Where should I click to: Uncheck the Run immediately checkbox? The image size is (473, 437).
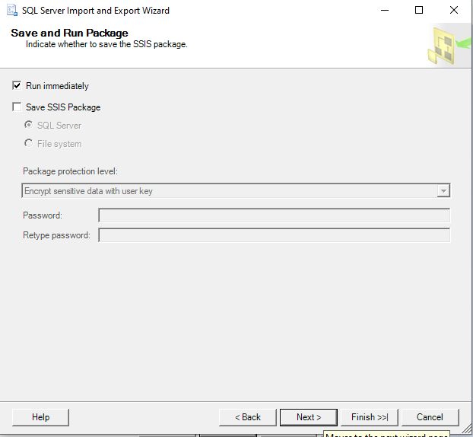[17, 86]
